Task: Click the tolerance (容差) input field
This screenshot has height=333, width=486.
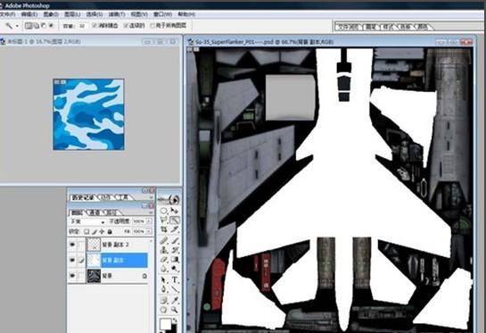Action: [82, 26]
